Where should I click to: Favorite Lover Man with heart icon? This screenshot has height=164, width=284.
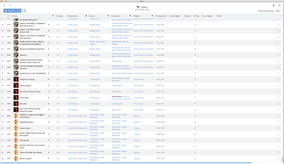pyautogui.click(x=53, y=98)
